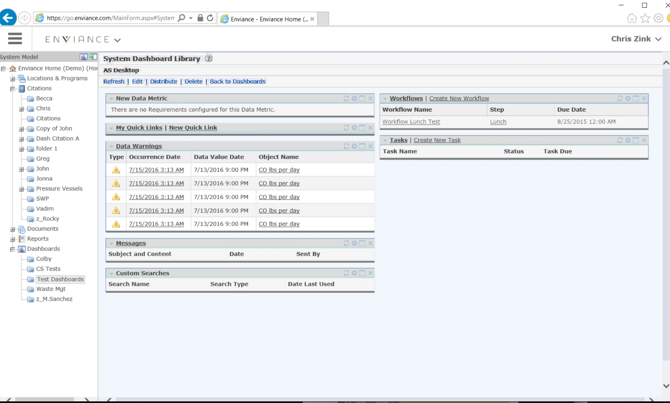
Task: Open settings gear of Data Warnings panel
Action: 354,146
